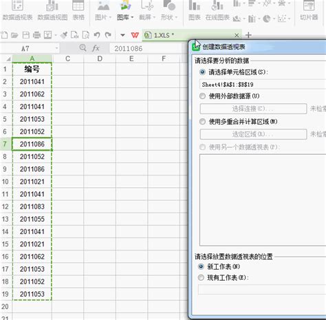
Task: Click the print icon in quick toolbar
Action: click(36, 35)
